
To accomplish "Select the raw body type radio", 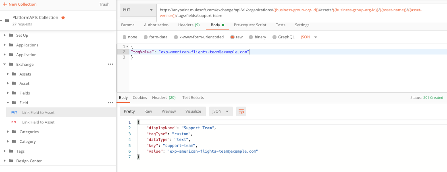I will 232,37.
